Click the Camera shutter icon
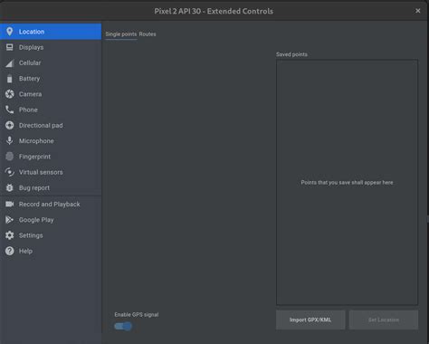 pos(10,94)
